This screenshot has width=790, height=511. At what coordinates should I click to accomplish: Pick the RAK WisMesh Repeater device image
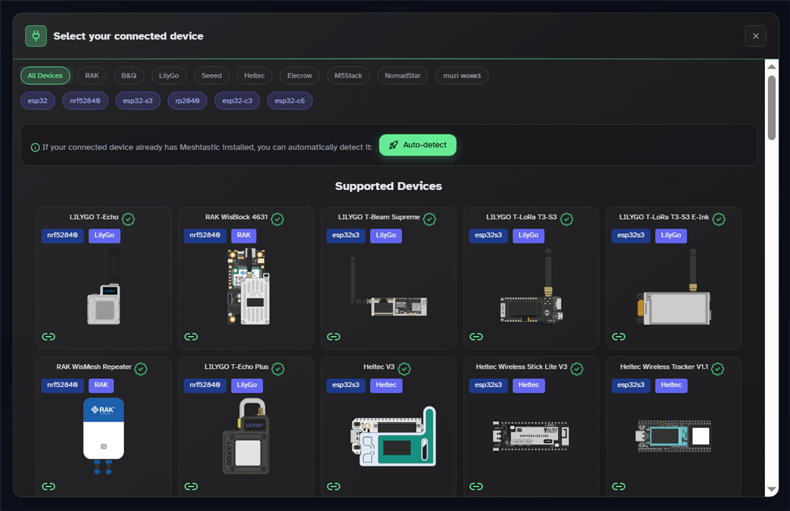pos(104,436)
